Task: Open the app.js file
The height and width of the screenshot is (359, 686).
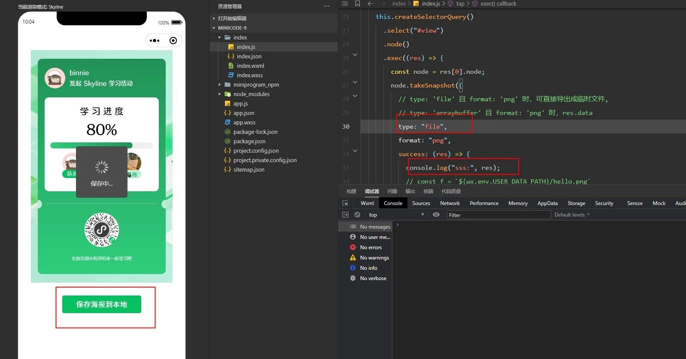Action: tap(274, 103)
